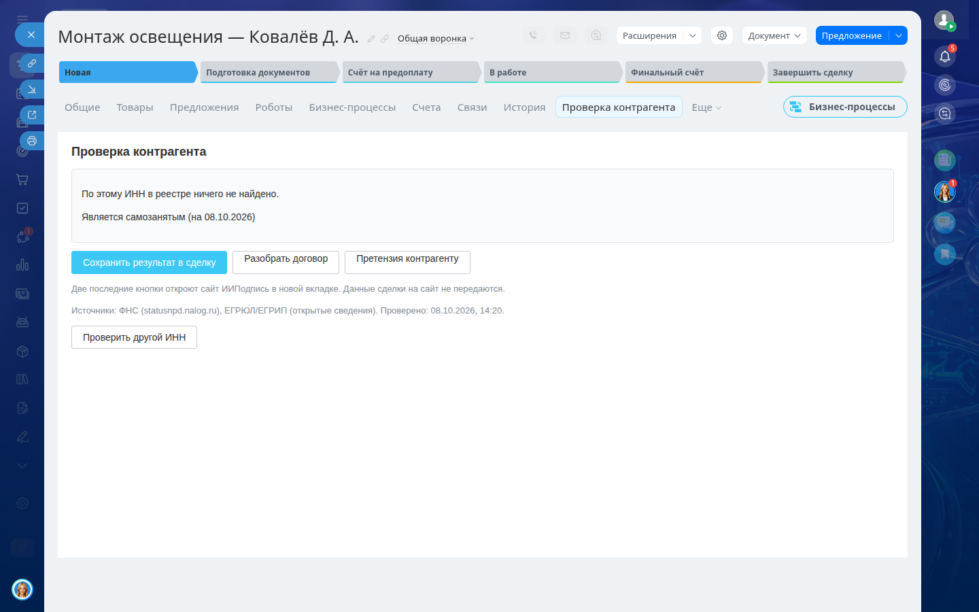The width and height of the screenshot is (979, 612).
Task: Click the Предложение create button
Action: [x=852, y=35]
